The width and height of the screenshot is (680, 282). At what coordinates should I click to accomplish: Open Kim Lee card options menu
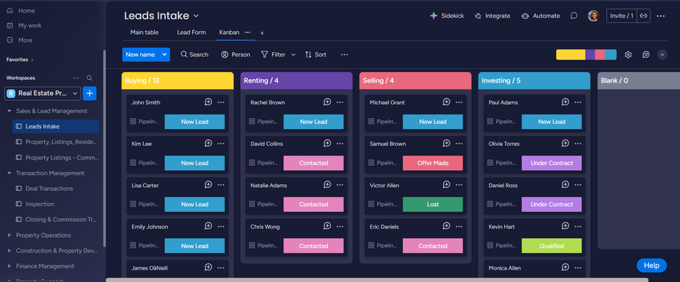pos(221,144)
